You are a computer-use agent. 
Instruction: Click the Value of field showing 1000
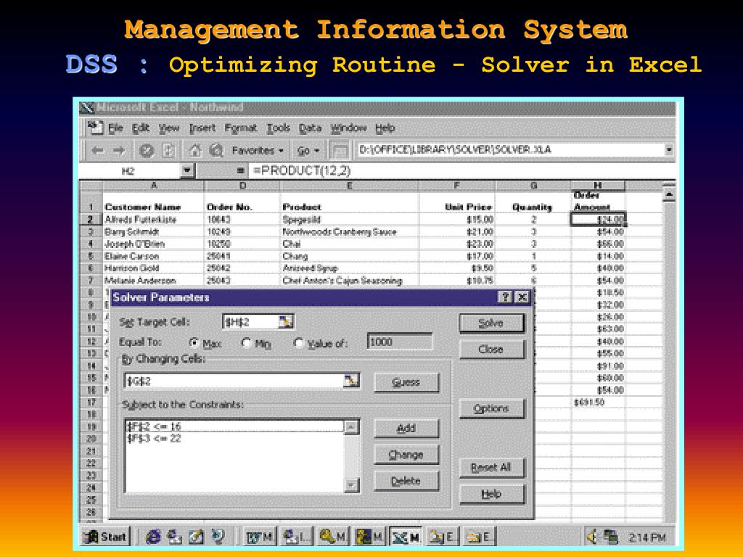400,342
